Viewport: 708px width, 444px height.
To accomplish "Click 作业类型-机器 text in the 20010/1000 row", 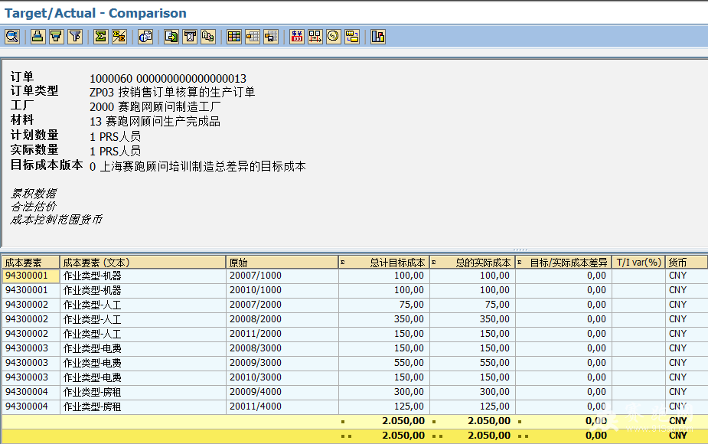I will [92, 290].
